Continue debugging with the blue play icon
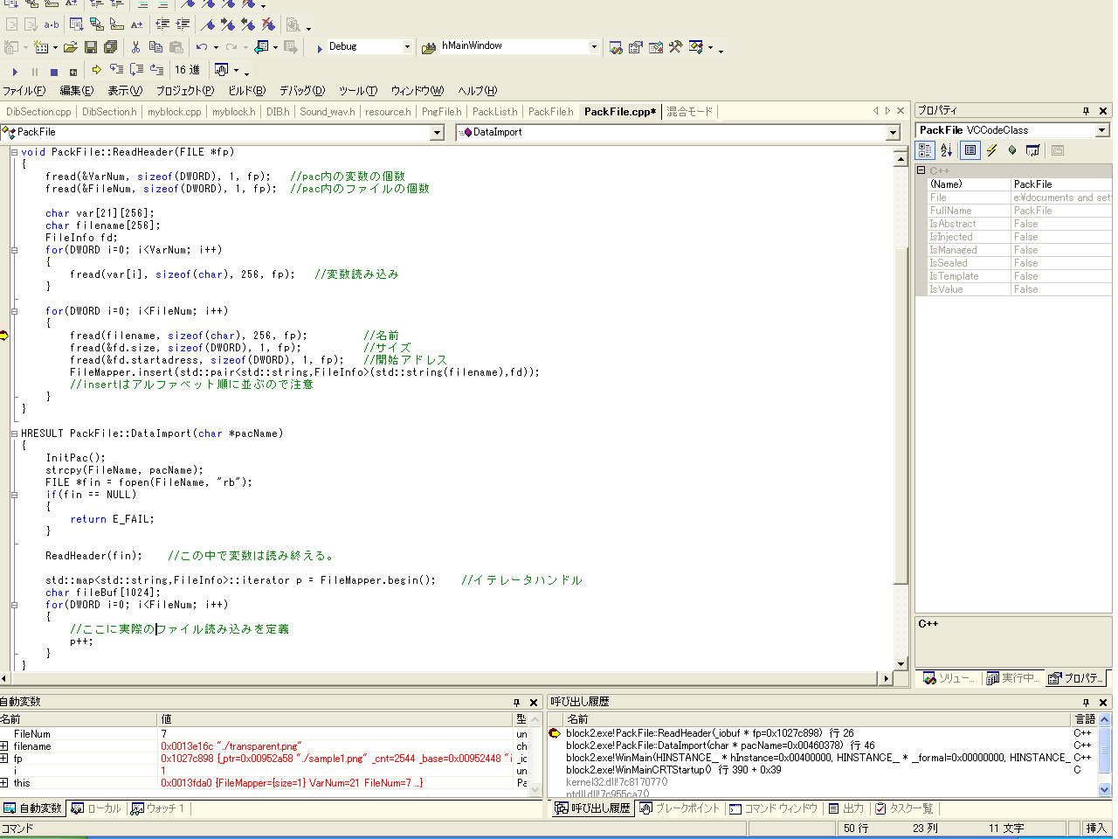Image resolution: width=1118 pixels, height=839 pixels. (15, 72)
